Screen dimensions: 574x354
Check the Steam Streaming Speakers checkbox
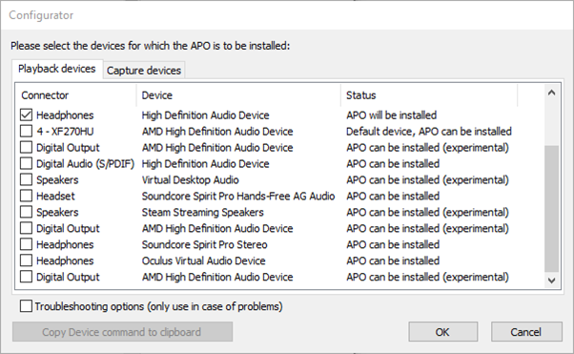(26, 212)
